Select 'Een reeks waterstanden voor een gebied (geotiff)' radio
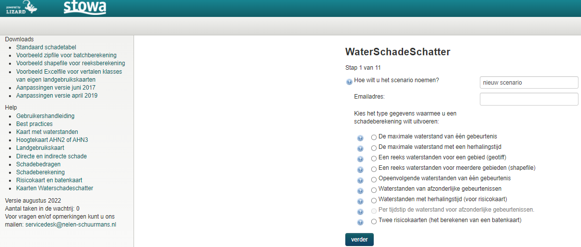This screenshot has height=247, width=581. click(374, 158)
